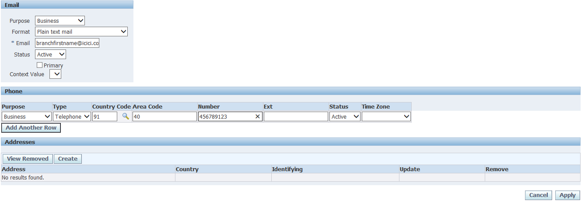
Task: Open the phone Type dropdown
Action: click(72, 116)
